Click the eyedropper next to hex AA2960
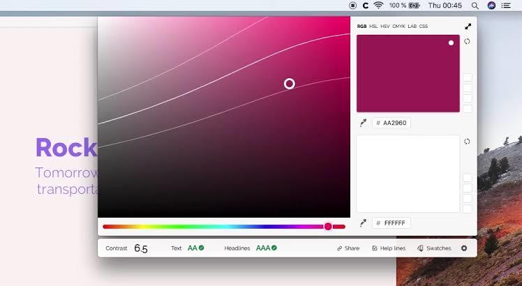This screenshot has width=522, height=286. click(x=363, y=123)
